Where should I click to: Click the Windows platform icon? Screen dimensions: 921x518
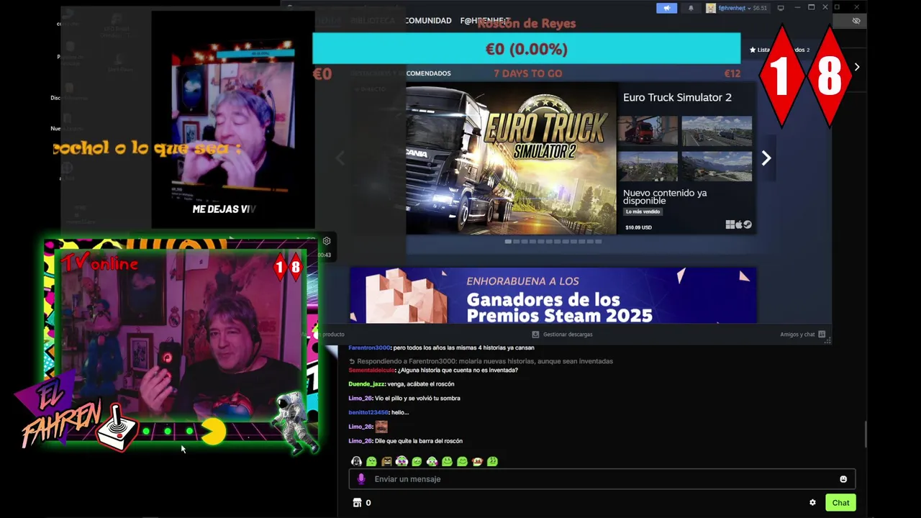730,224
